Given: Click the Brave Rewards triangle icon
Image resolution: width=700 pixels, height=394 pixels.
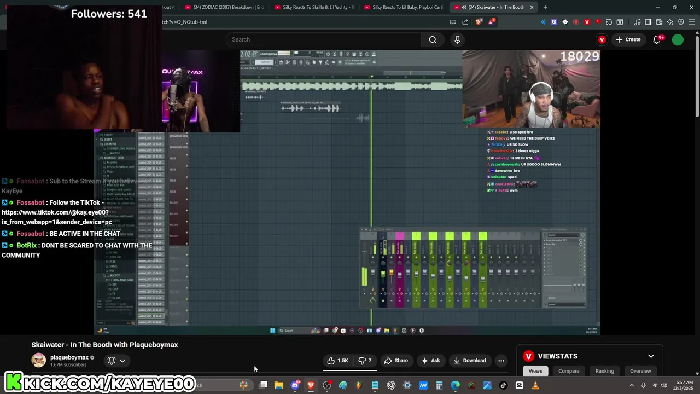Looking at the screenshot, I should [491, 22].
